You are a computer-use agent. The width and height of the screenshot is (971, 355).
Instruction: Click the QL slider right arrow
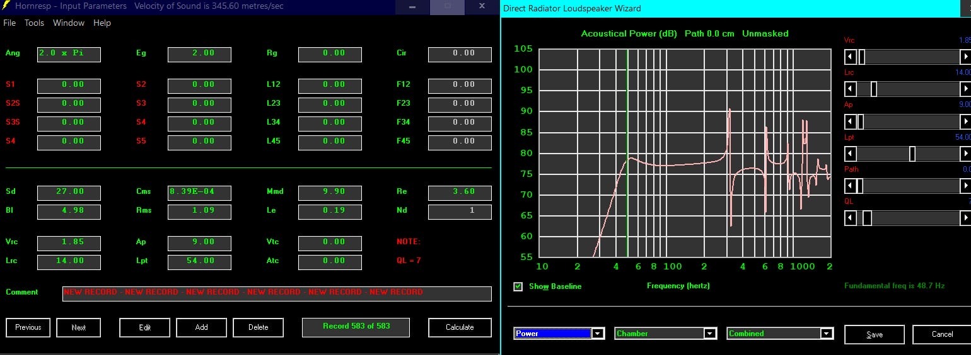pos(965,218)
